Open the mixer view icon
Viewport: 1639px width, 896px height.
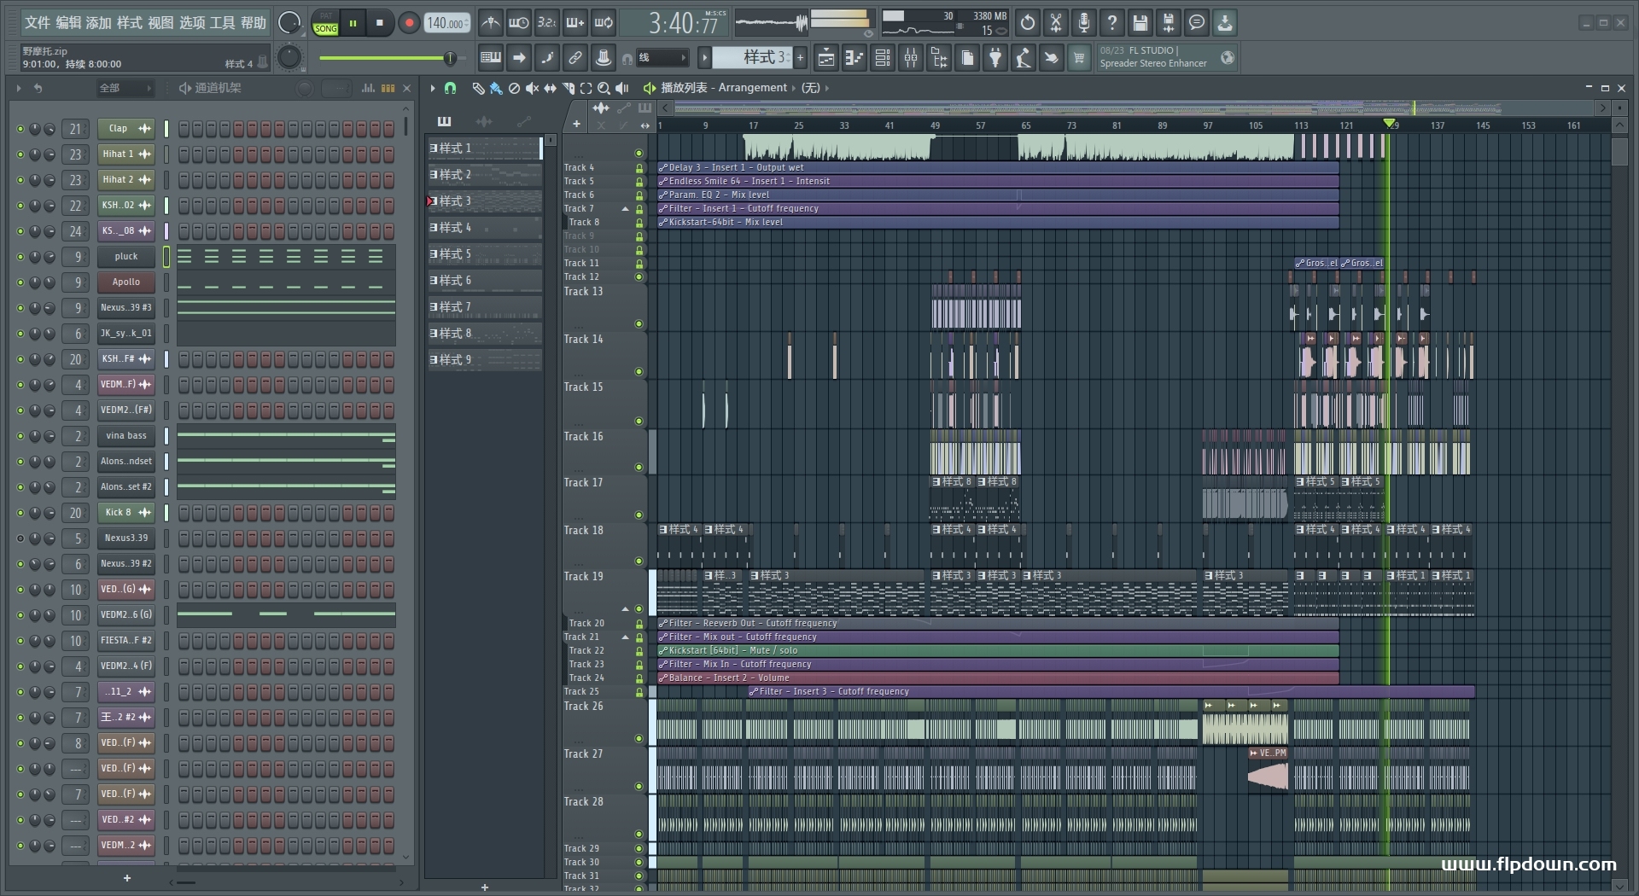tap(911, 58)
